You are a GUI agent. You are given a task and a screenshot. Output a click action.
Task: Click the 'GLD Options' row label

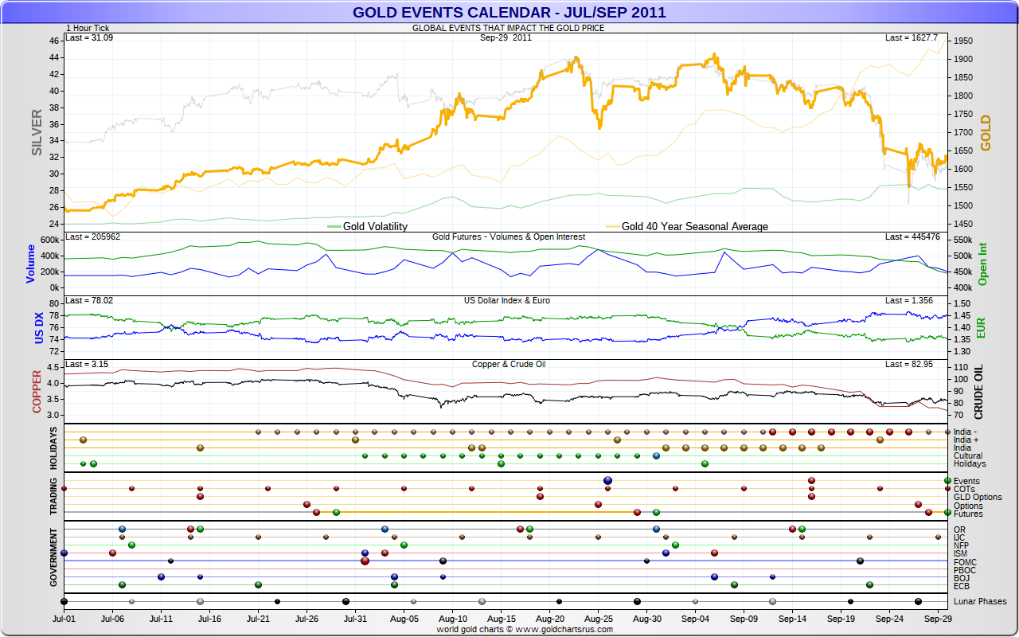tap(978, 497)
